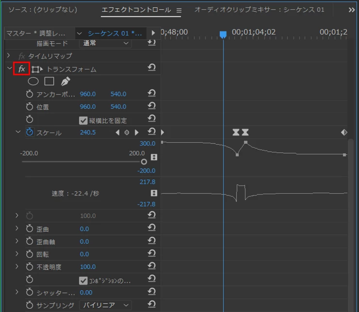
Task: Toggle timeline view with the play-arrow button
Action: [x=153, y=33]
